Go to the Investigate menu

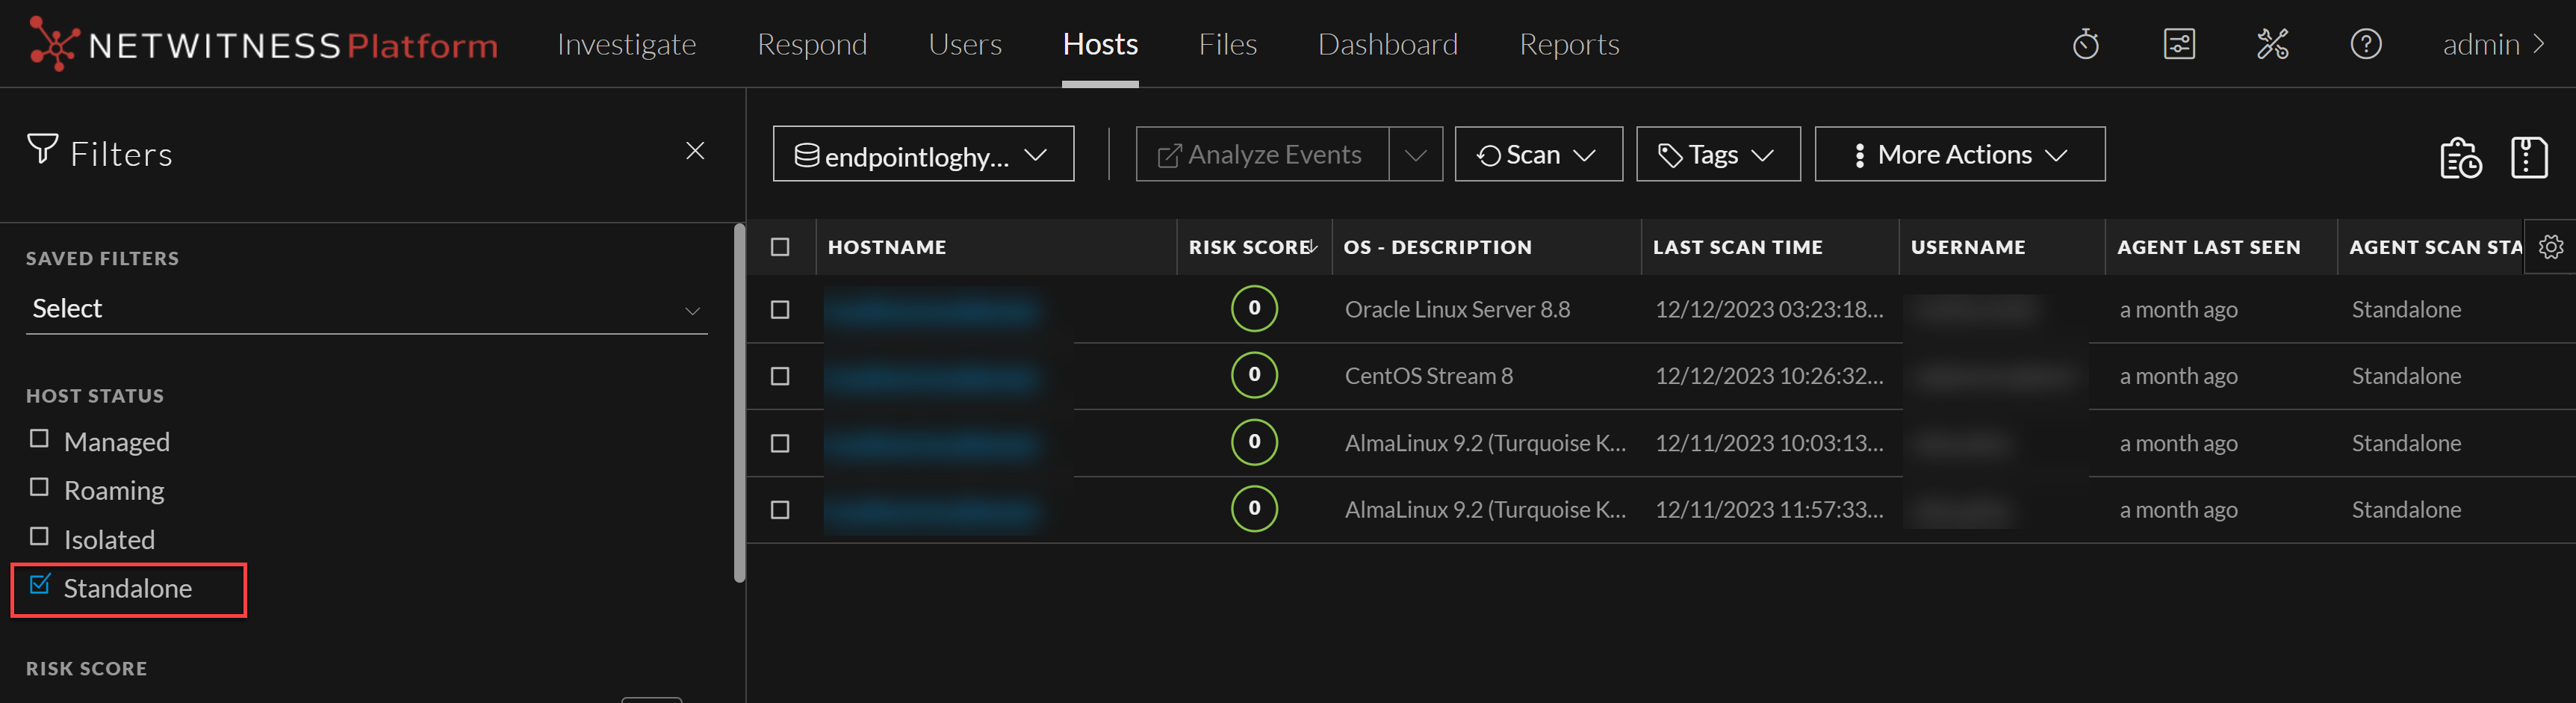click(626, 44)
